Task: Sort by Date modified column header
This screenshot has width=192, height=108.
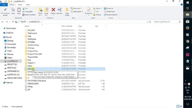Action: click(67, 26)
